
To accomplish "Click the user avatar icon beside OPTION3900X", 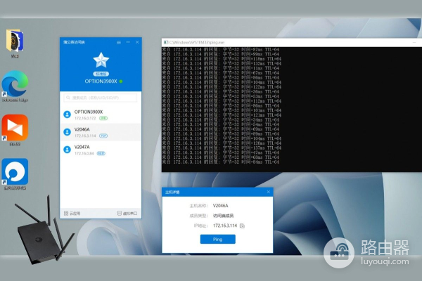I will point(68,115).
